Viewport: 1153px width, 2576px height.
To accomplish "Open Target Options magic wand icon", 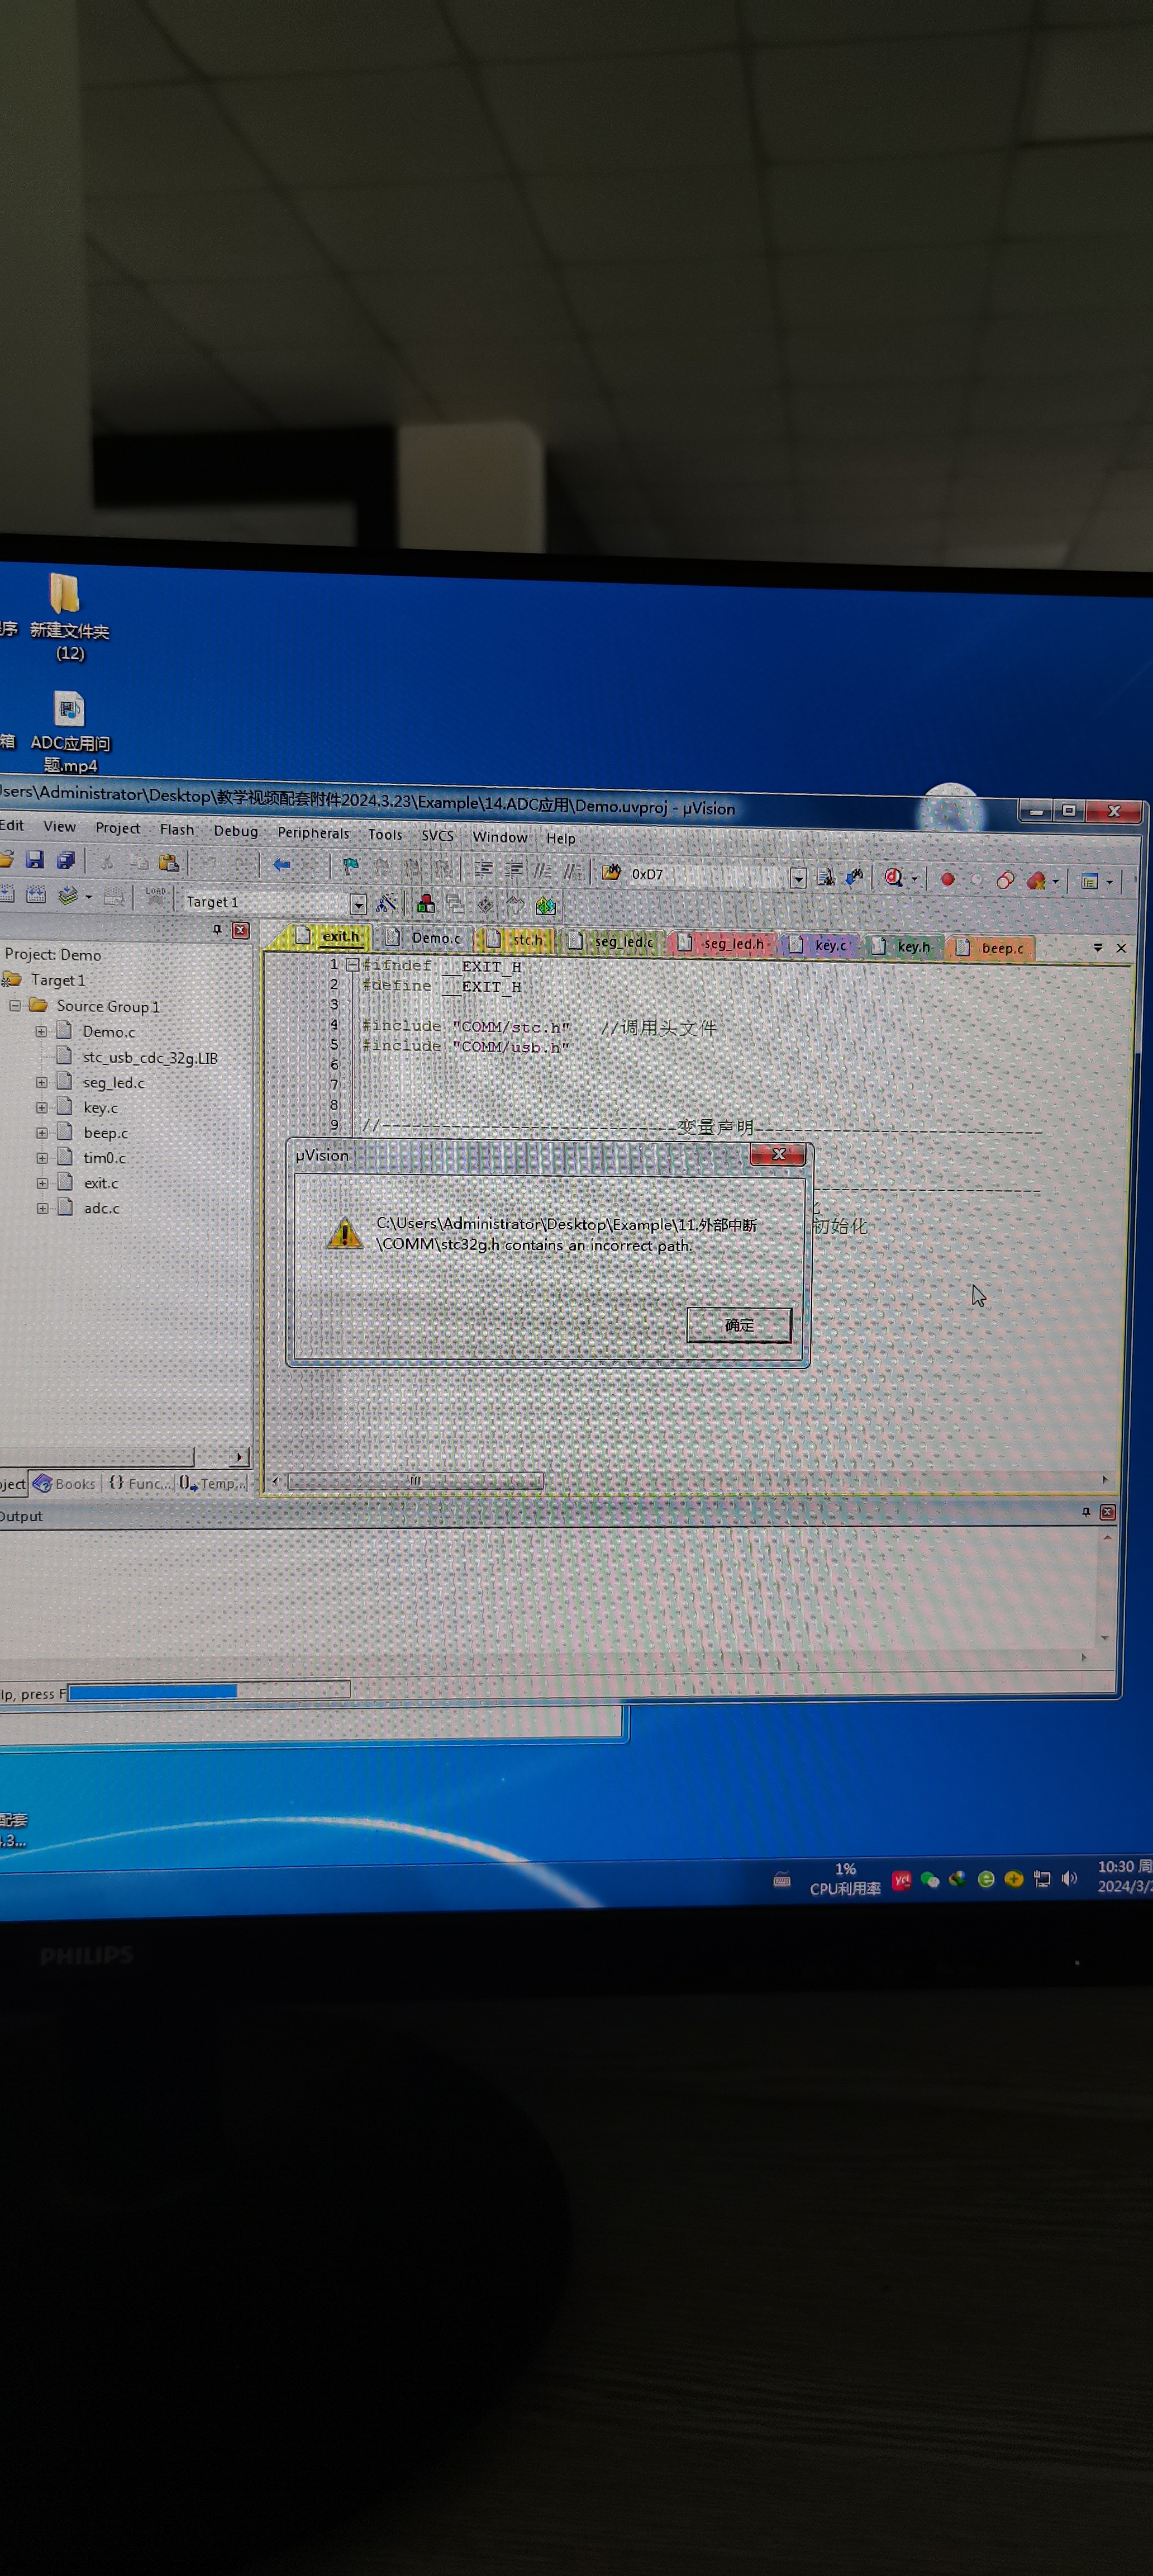I will click(385, 903).
